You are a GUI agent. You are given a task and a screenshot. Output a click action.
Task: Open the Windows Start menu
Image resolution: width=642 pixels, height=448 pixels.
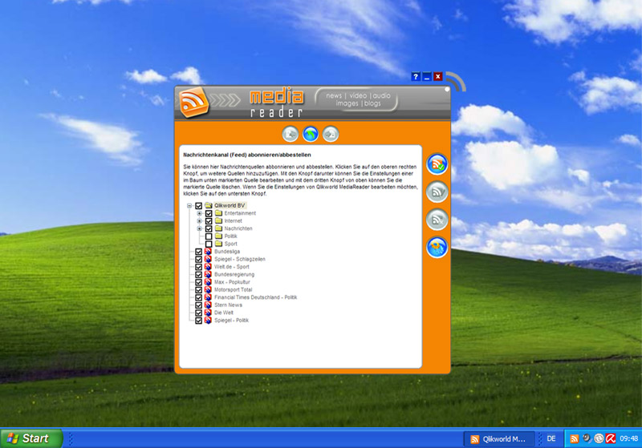pyautogui.click(x=31, y=438)
